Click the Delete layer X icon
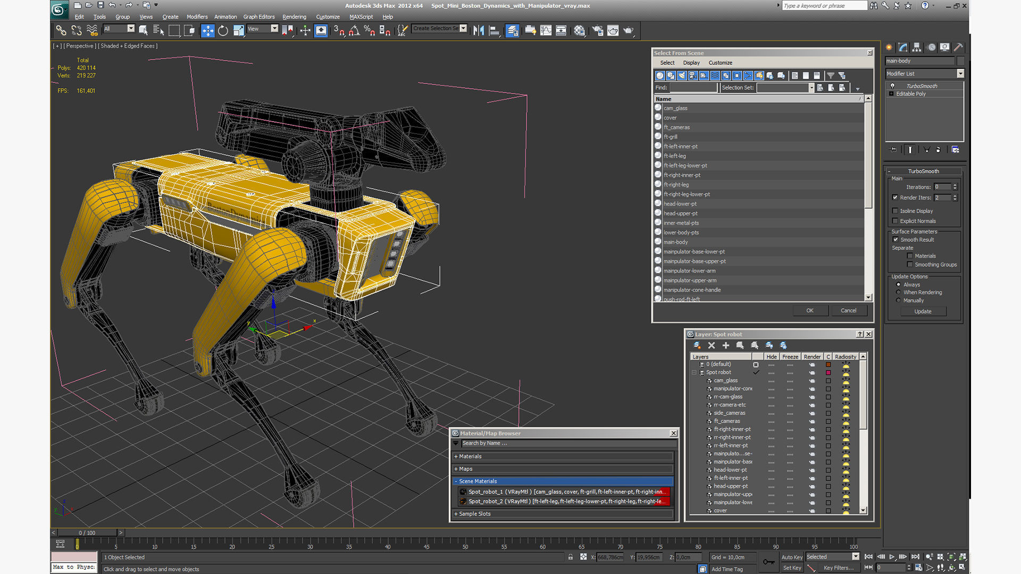Viewport: 1021px width, 574px height. tap(712, 345)
